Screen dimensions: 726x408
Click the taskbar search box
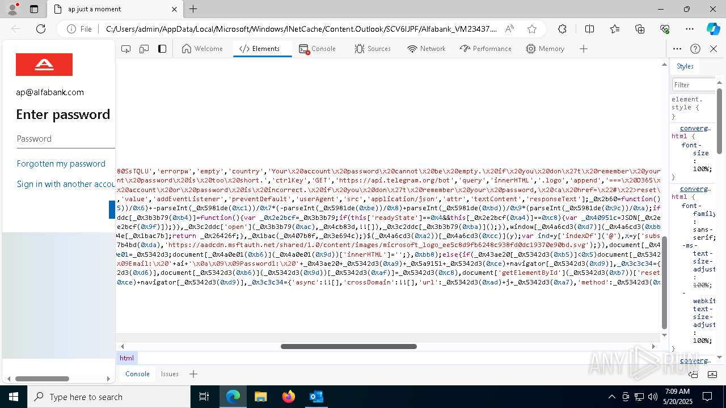click(109, 397)
